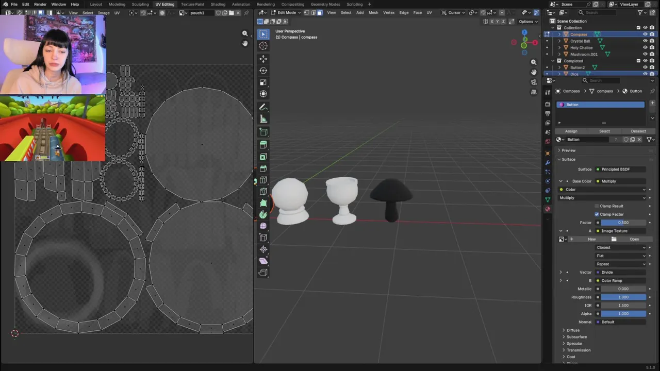Open the Mesh menu in the viewport

tap(373, 12)
